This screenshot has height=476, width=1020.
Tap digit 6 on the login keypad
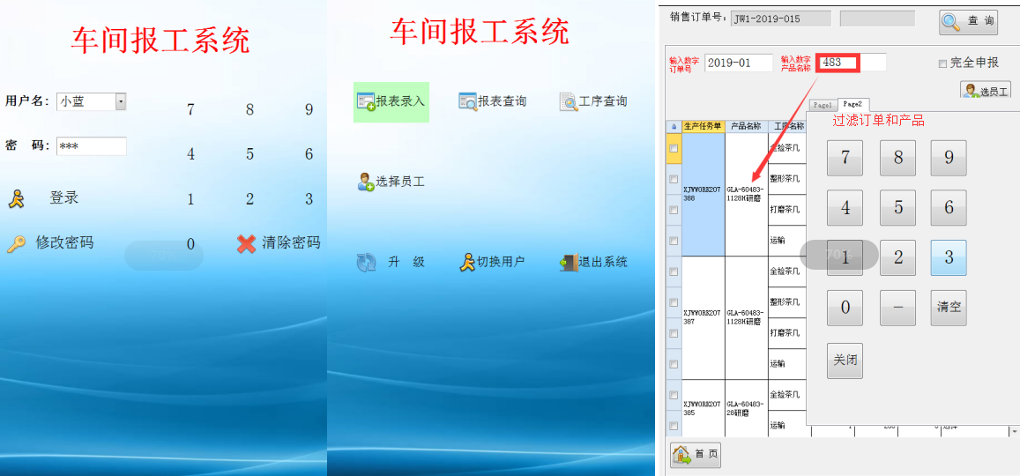(309, 154)
